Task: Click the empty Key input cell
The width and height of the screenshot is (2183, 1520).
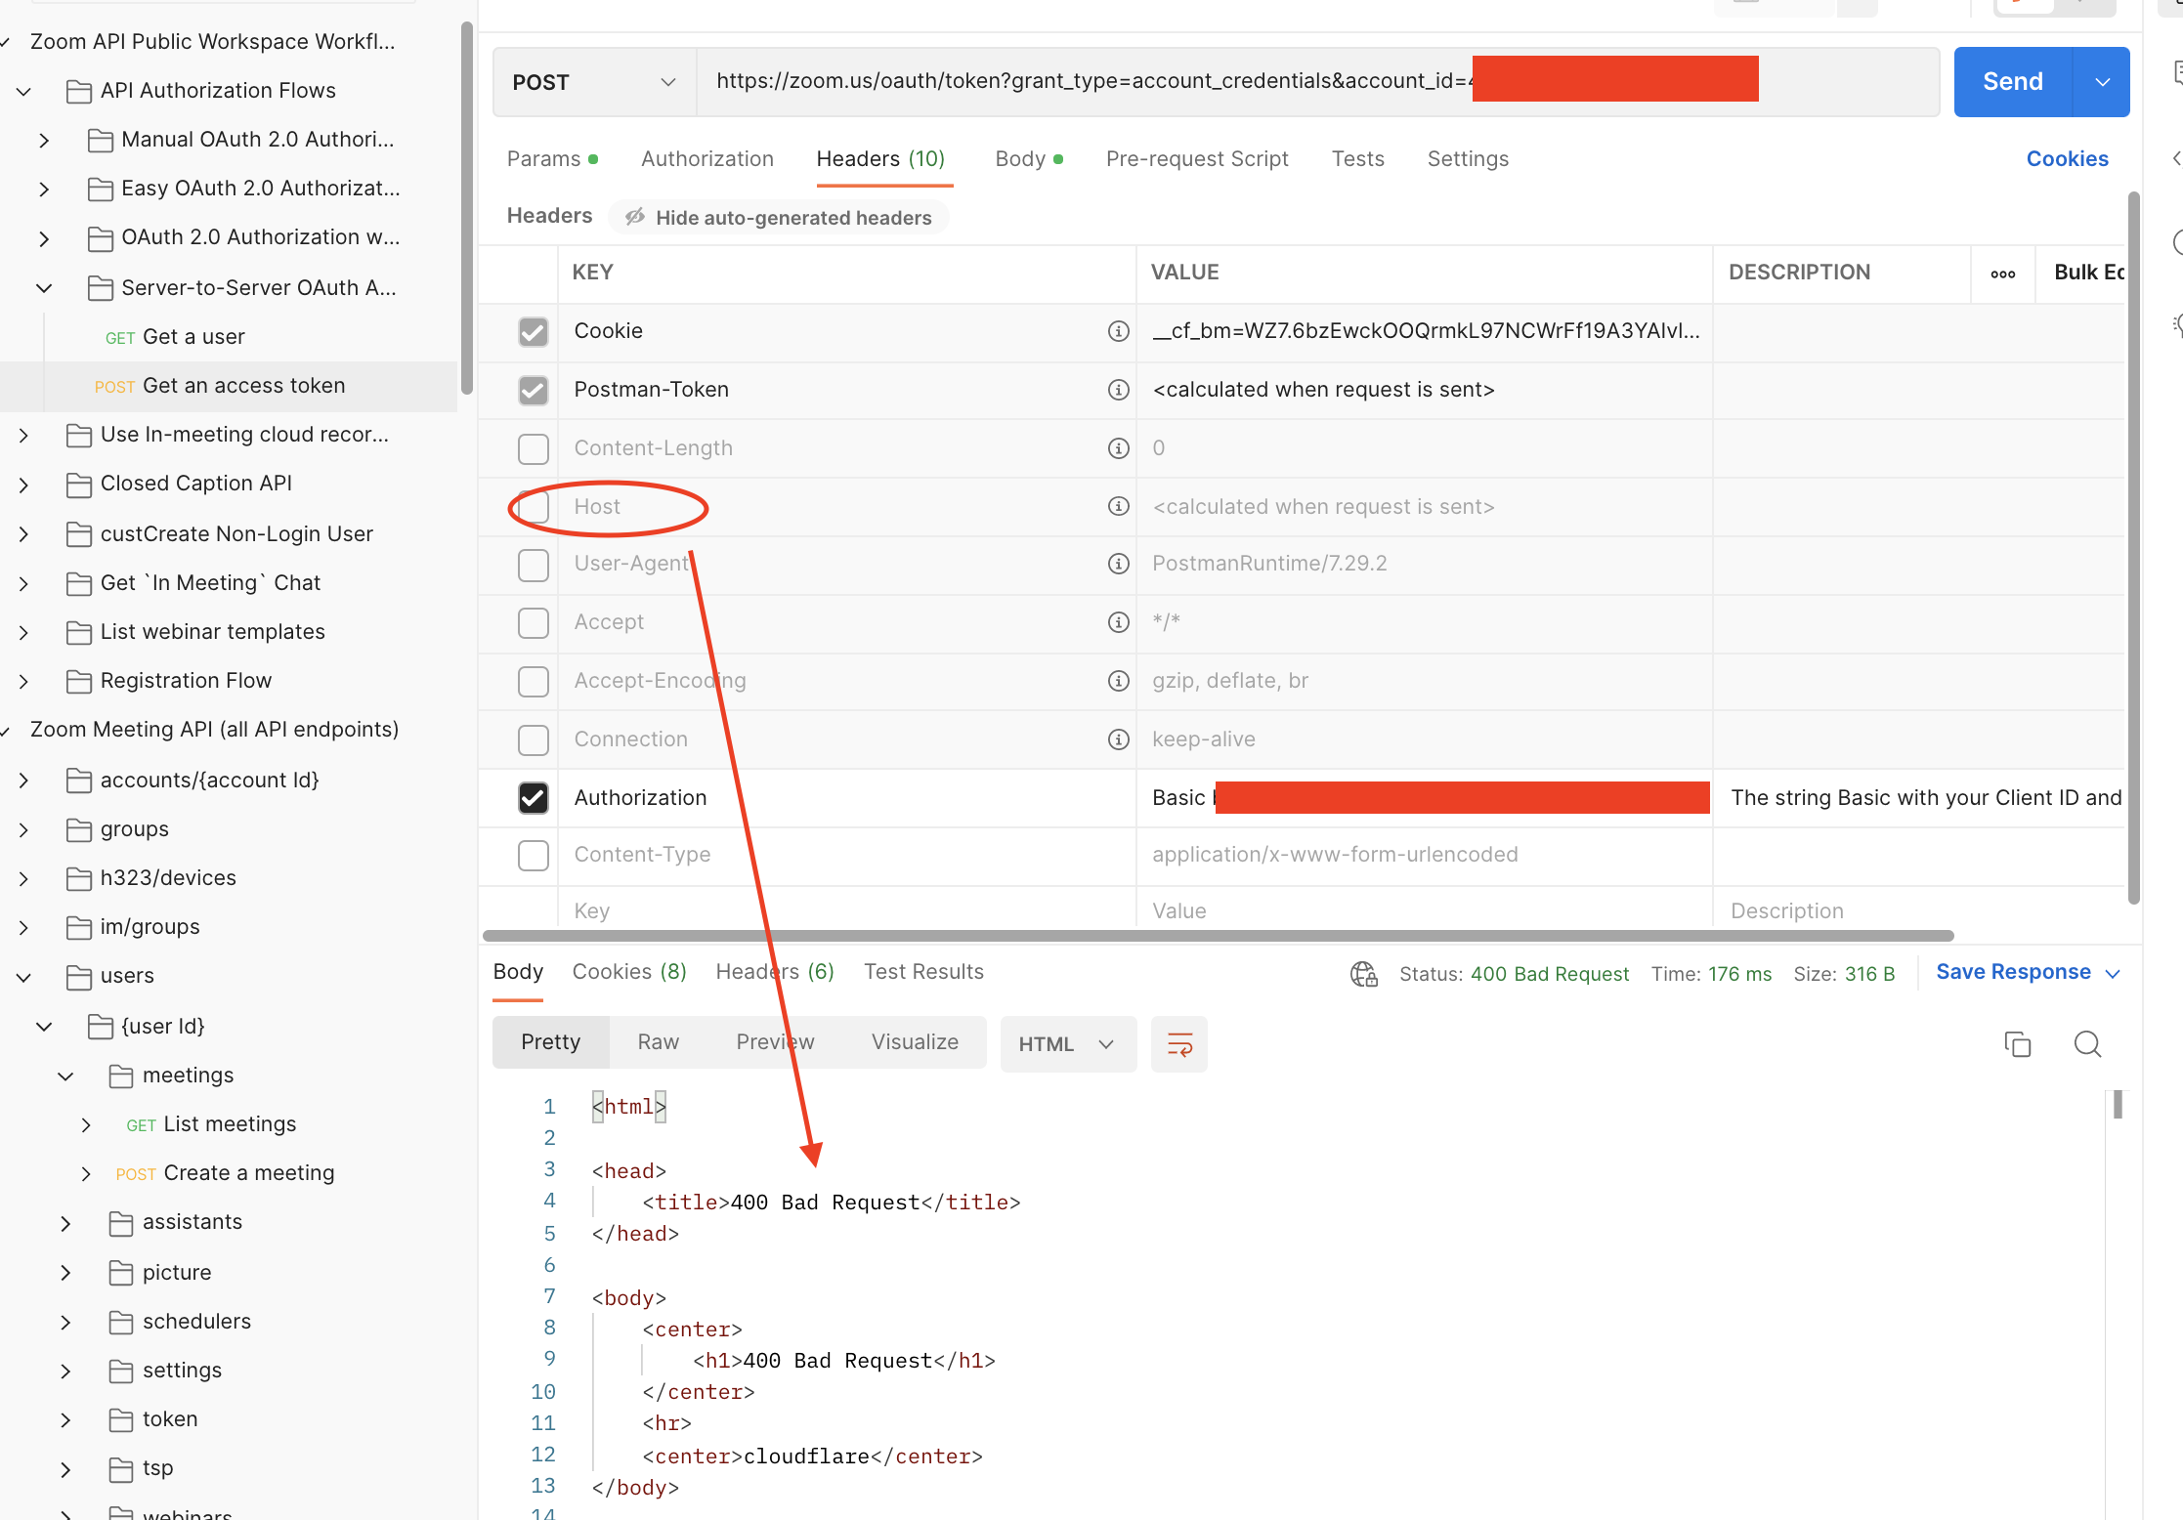Action: pyautogui.click(x=846, y=911)
